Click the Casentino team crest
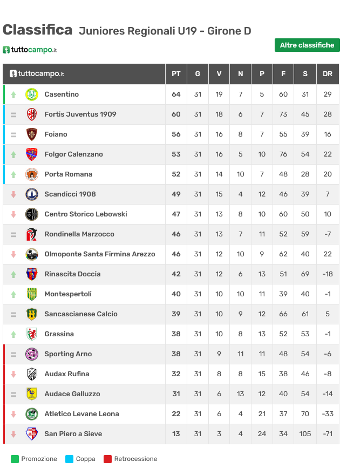The height and width of the screenshot is (468, 347). point(32,94)
